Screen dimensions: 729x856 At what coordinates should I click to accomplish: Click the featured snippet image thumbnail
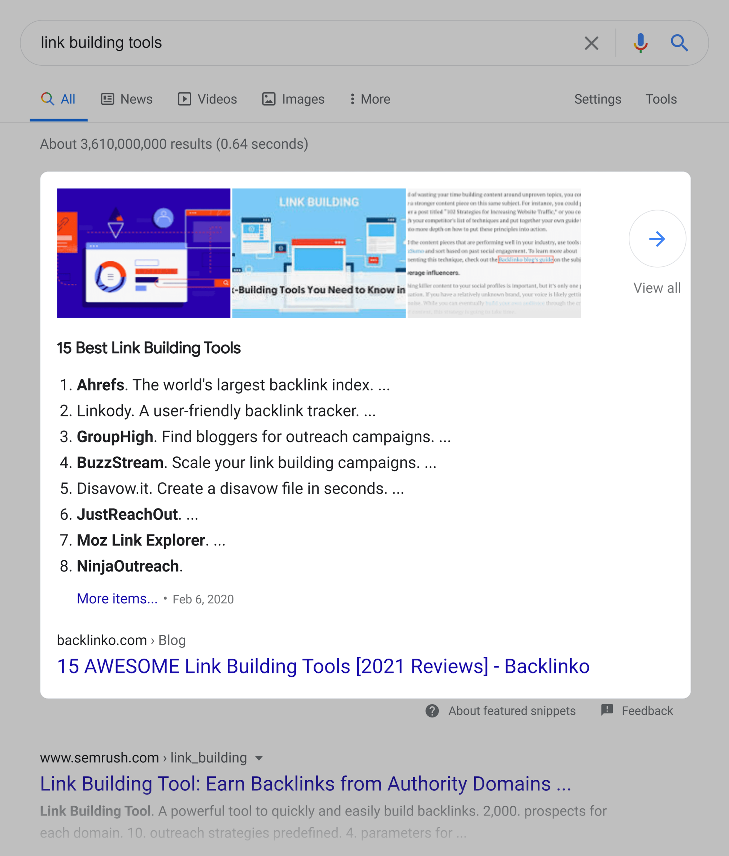144,252
